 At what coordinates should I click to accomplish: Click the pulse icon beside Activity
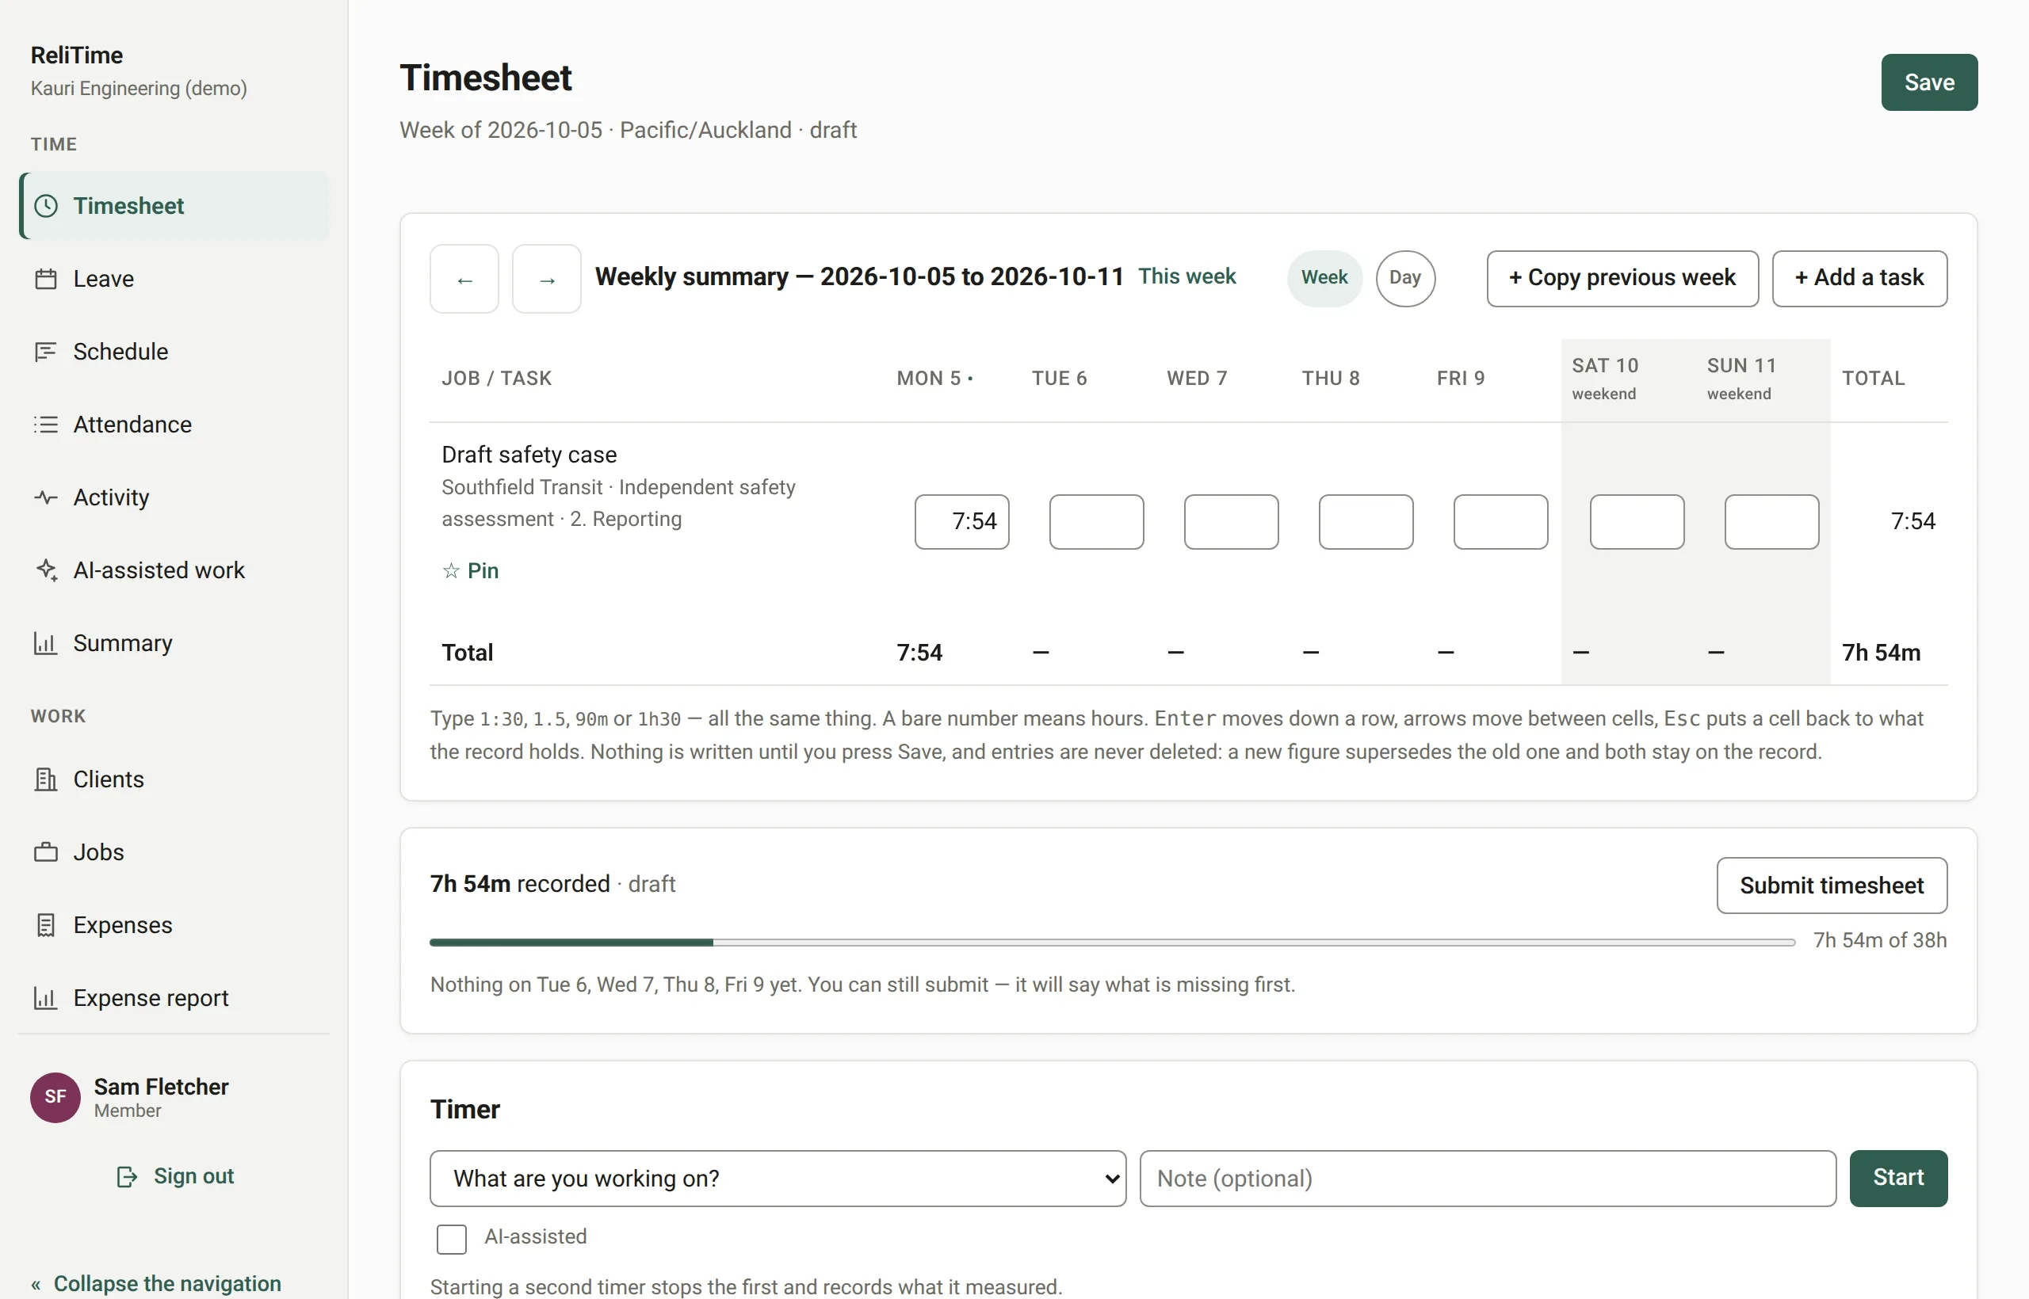tap(46, 497)
